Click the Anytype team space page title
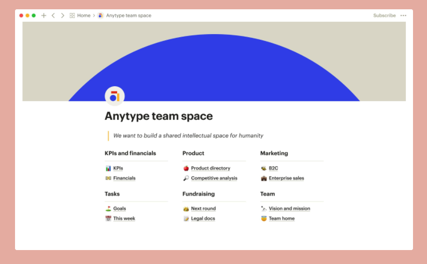 point(159,116)
